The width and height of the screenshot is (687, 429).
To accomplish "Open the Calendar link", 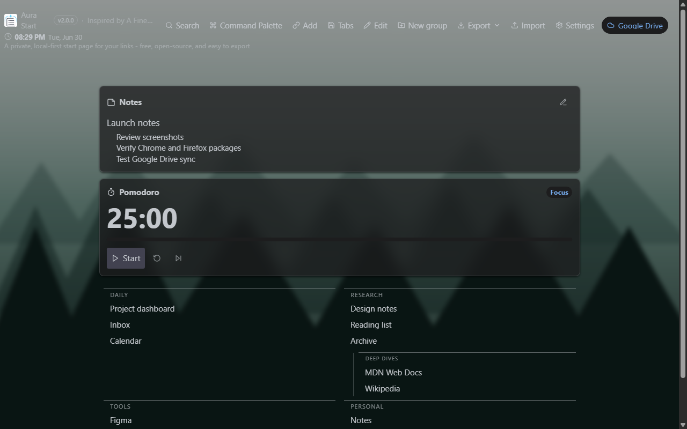I will point(126,341).
